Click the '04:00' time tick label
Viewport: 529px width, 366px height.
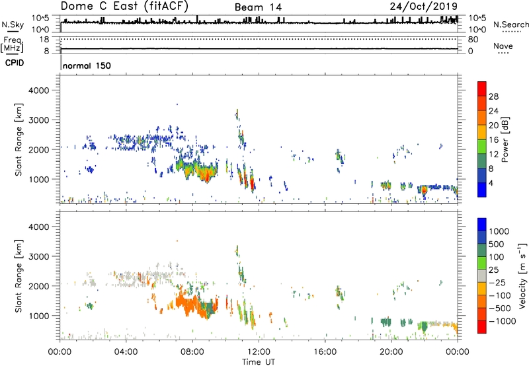point(126,352)
